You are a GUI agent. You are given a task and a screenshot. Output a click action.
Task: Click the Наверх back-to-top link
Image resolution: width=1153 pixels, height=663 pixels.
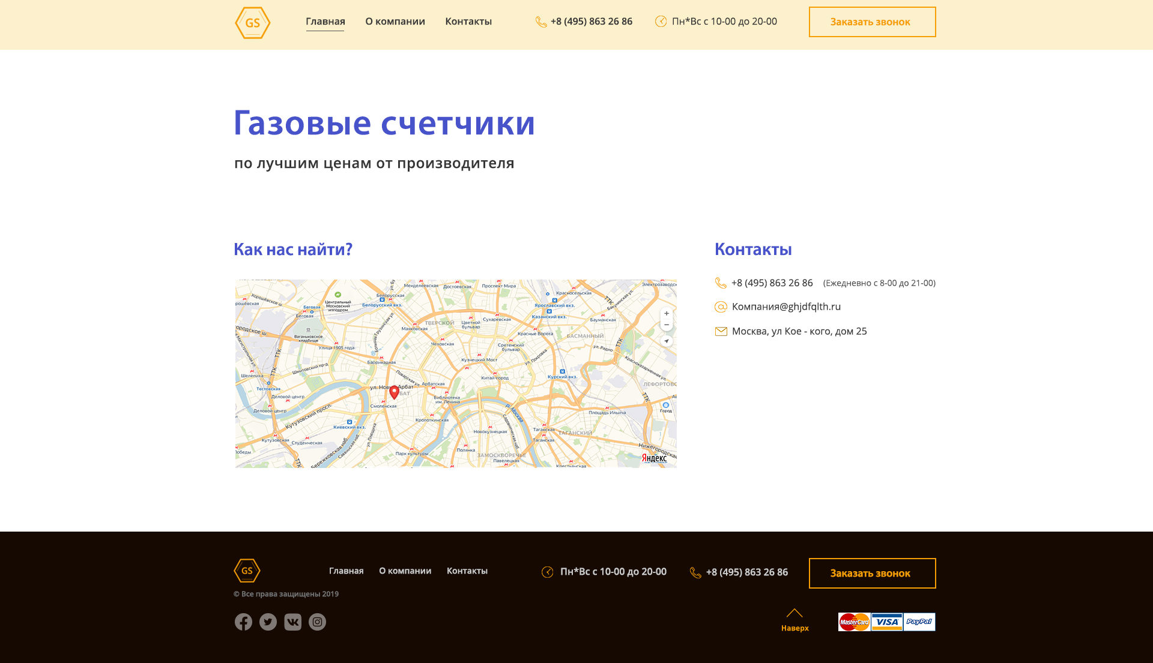click(795, 627)
